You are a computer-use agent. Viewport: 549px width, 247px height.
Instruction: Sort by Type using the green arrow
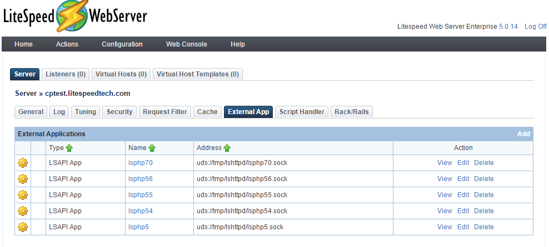pyautogui.click(x=69, y=148)
